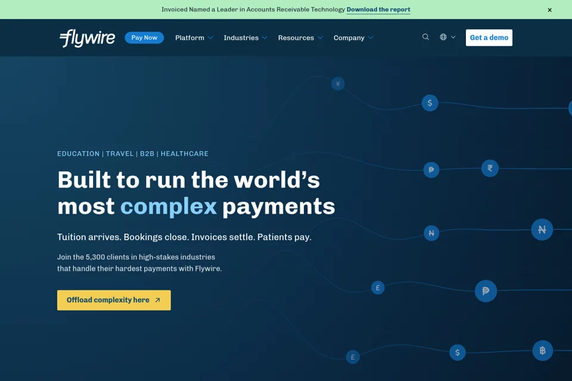Open the search magnifier icon
The width and height of the screenshot is (572, 381).
click(x=425, y=37)
